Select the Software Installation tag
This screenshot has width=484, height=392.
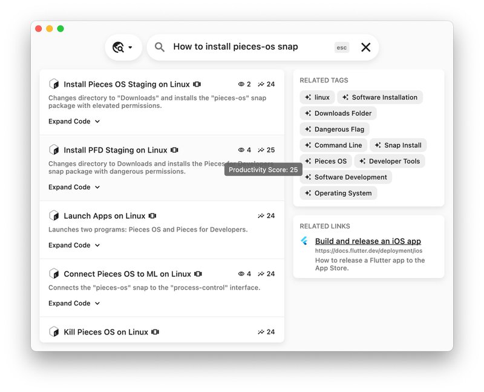(x=380, y=98)
